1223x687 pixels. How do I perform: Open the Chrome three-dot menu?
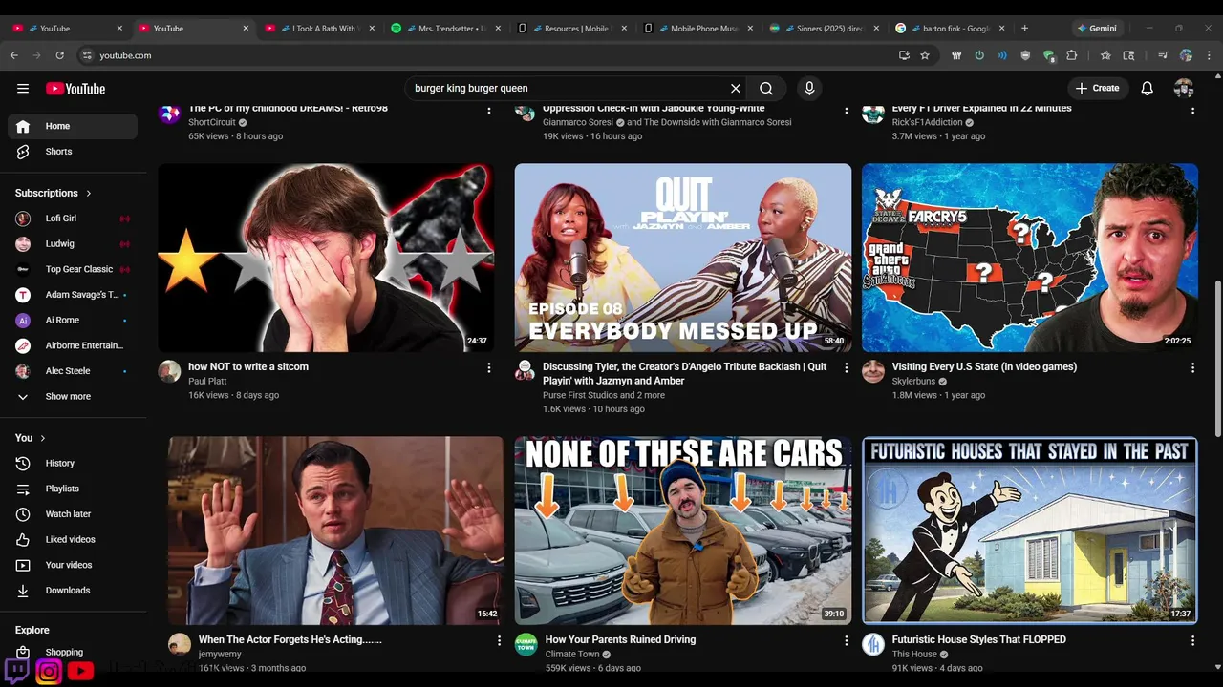(x=1209, y=55)
